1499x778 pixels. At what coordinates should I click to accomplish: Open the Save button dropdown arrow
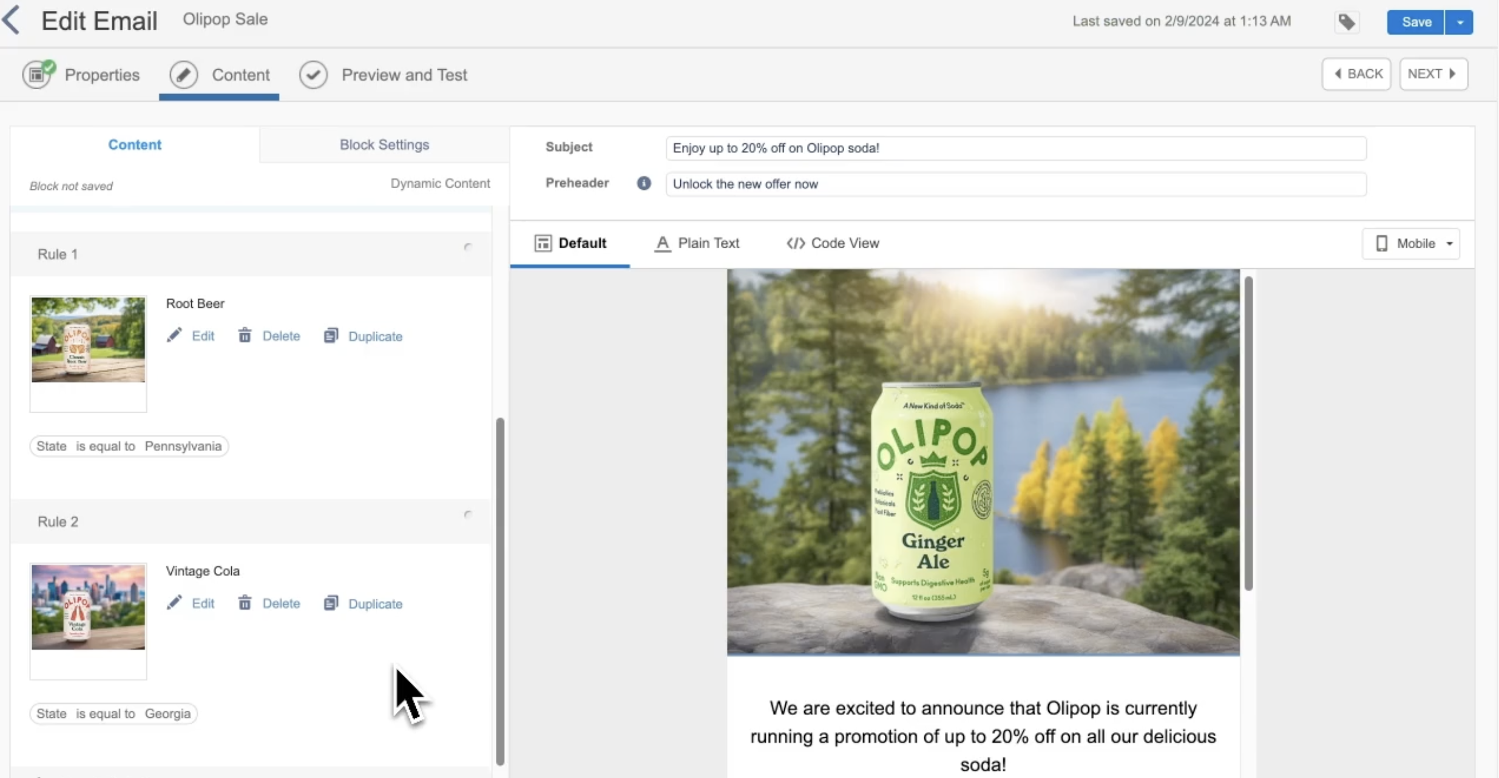(x=1460, y=22)
